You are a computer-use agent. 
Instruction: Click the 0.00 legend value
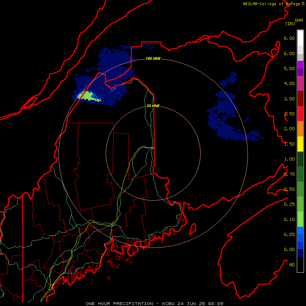289,250
